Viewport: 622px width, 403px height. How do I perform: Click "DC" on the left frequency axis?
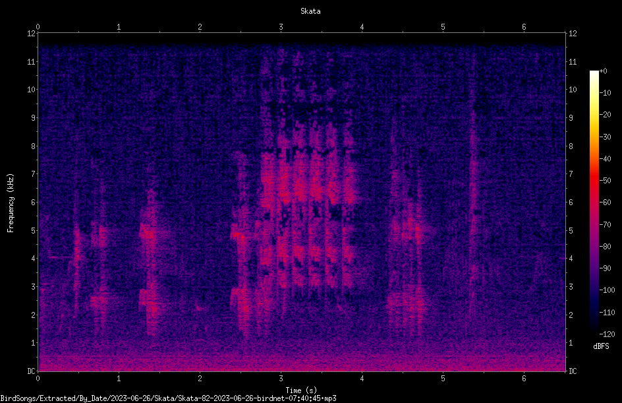tap(31, 371)
